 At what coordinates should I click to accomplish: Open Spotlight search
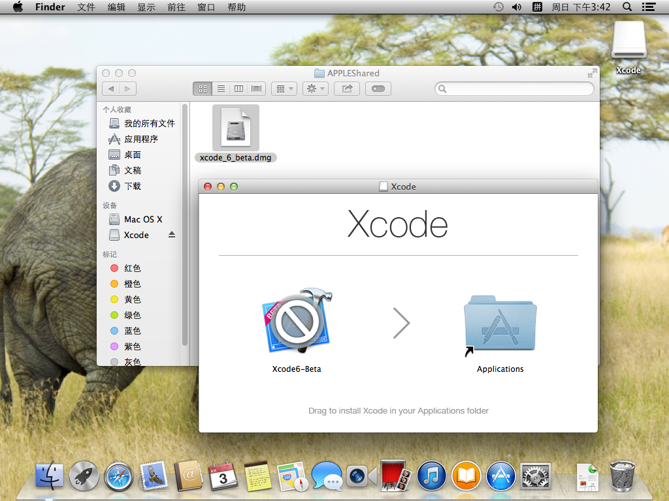(627, 7)
